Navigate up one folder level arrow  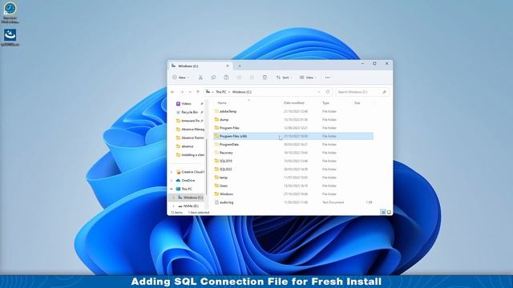coord(198,92)
